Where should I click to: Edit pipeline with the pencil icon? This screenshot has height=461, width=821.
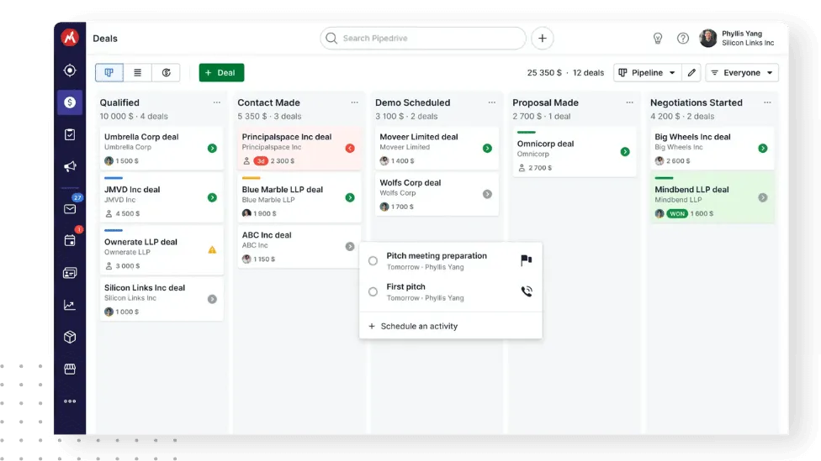[691, 73]
